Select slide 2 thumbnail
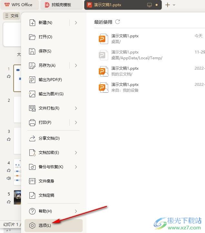 point(17,110)
